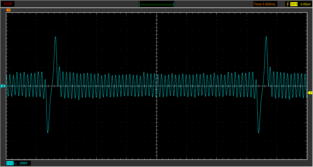Click the channel 2 ground level marker

click(x=3, y=86)
